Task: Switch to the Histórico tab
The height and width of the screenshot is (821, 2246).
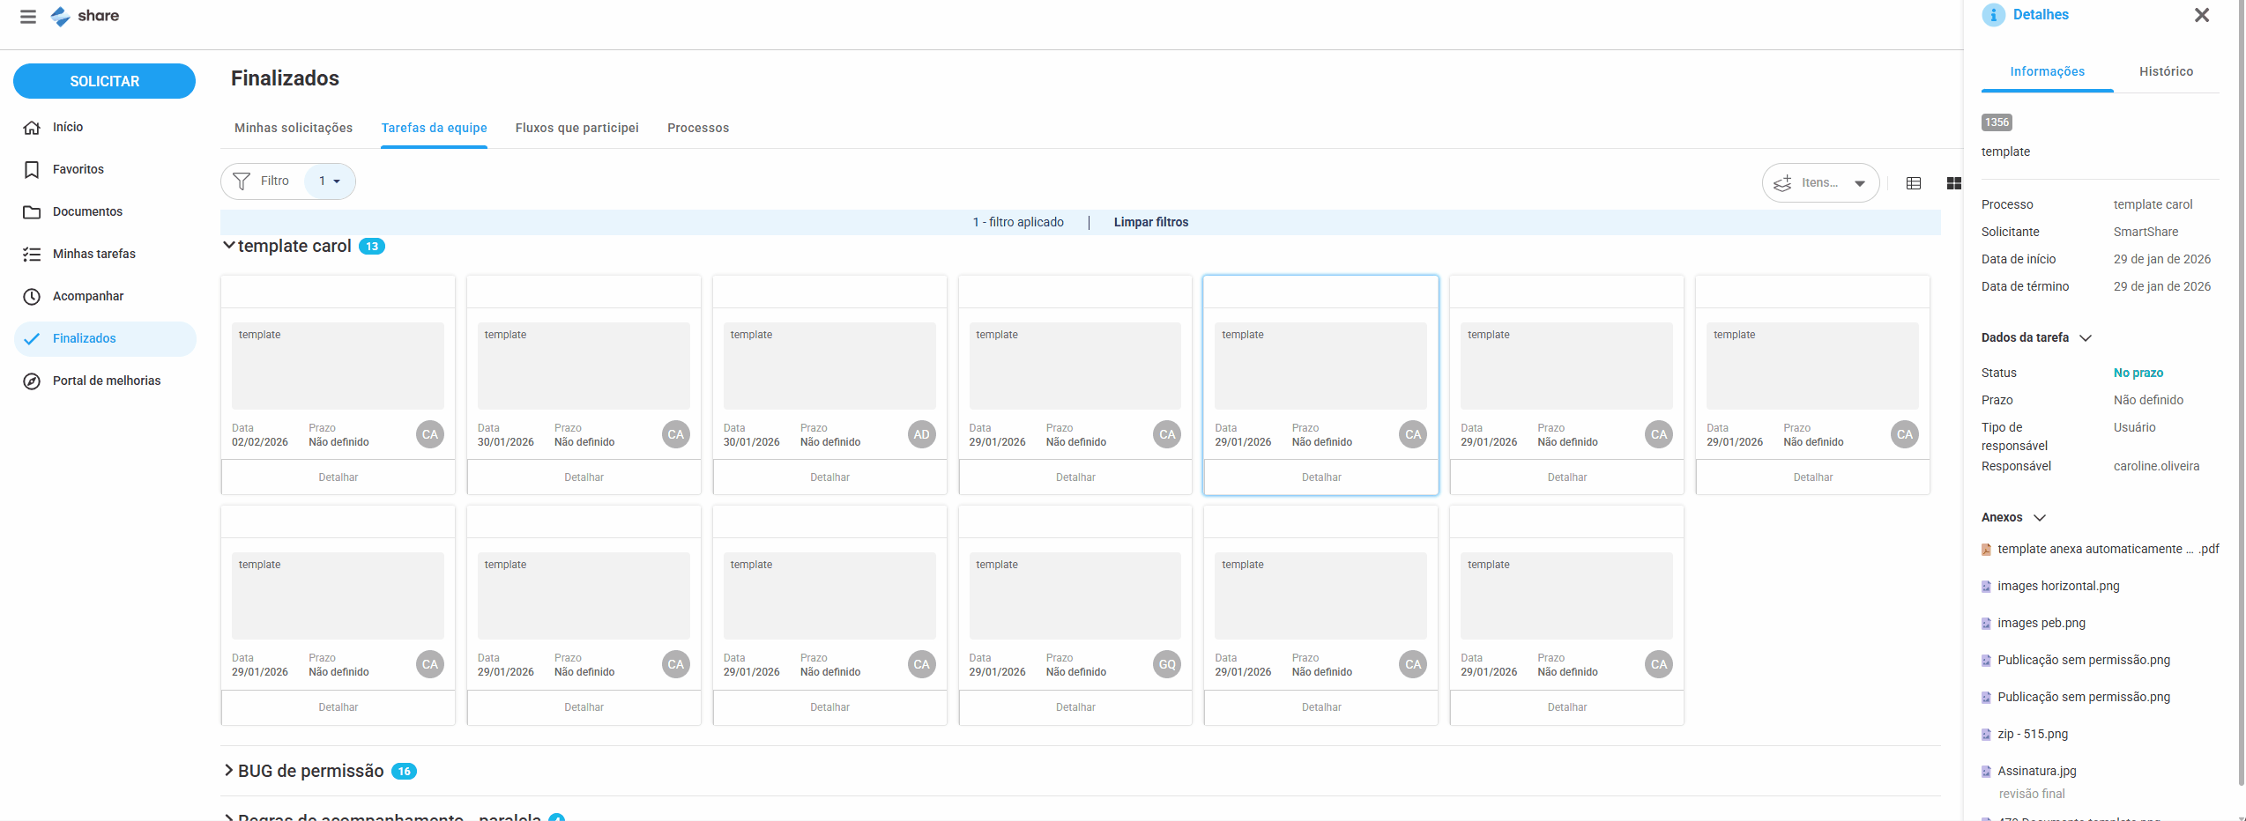Action: click(x=2165, y=71)
